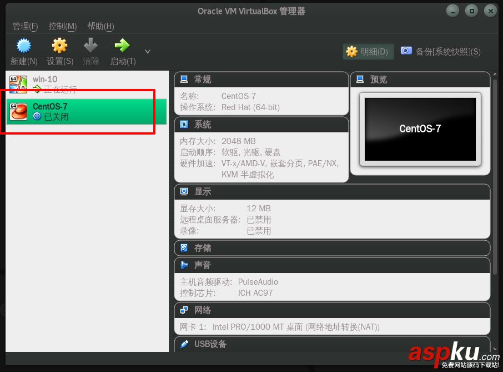The width and height of the screenshot is (503, 372).
Task: Click the 新建 (New) virtual machine icon
Action: tap(23, 46)
